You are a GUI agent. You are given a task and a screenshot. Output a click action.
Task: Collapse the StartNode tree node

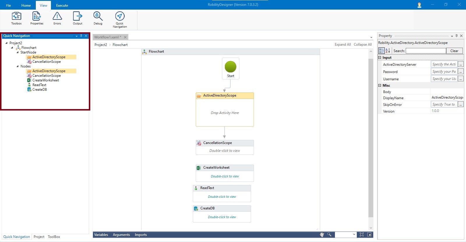[x=17, y=52]
